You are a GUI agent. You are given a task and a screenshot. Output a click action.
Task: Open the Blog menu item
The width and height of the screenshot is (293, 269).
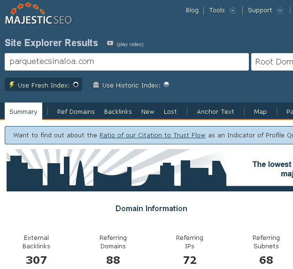pyautogui.click(x=192, y=10)
